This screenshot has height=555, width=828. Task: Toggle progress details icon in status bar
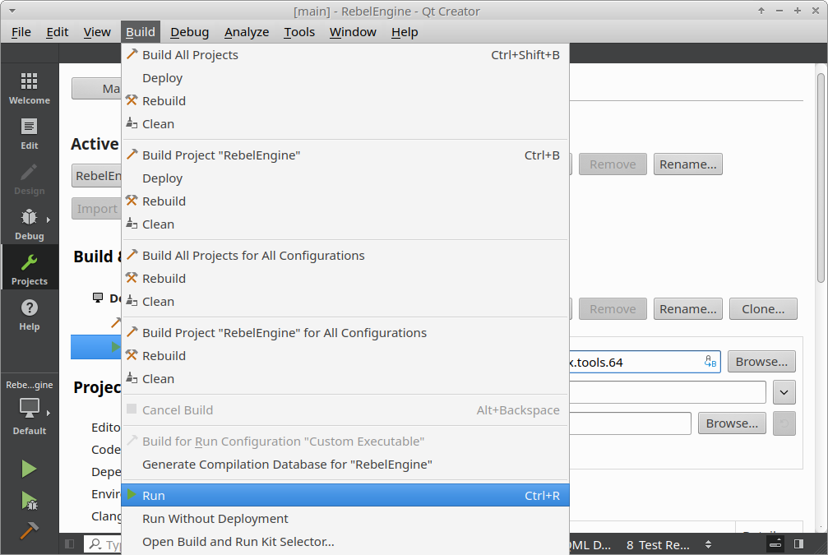pyautogui.click(x=775, y=544)
